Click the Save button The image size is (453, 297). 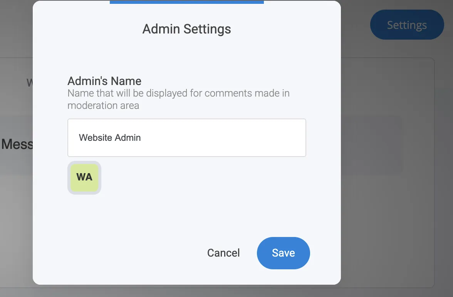pos(283,253)
